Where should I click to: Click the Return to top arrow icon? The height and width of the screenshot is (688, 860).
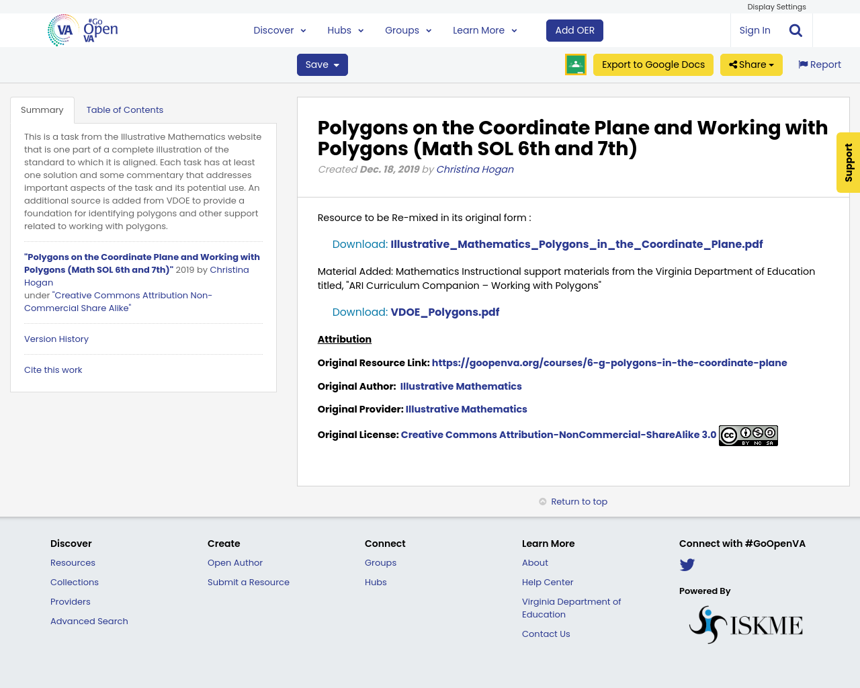pos(542,500)
